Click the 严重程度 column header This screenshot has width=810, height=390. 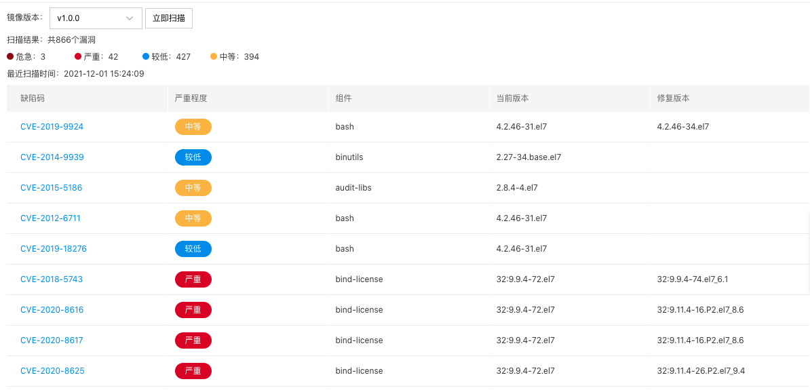coord(191,98)
